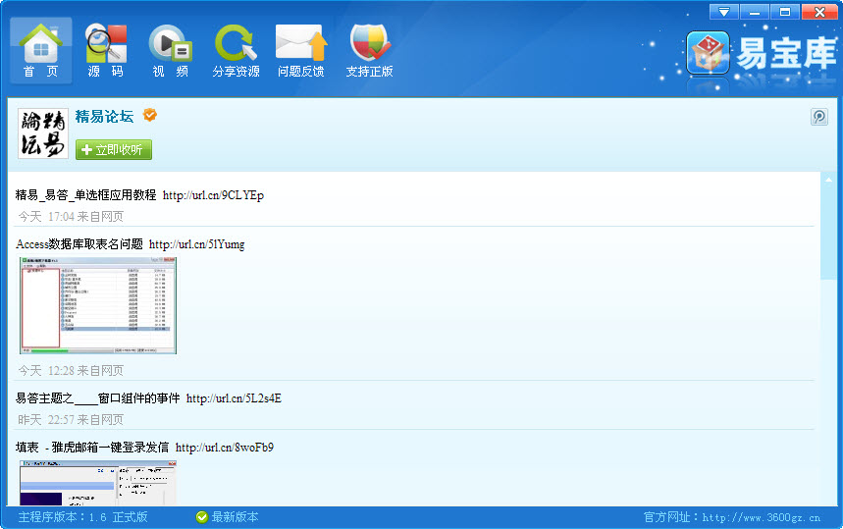
Task: Click 主程序版本：1.6 正式版 status text
Action: point(82,517)
